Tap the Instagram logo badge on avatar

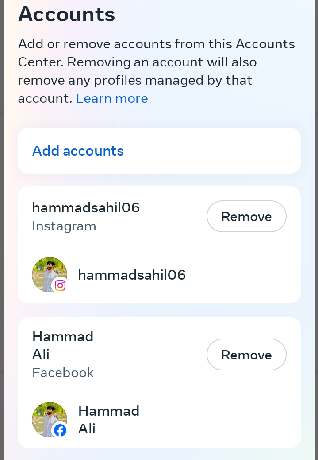60,285
